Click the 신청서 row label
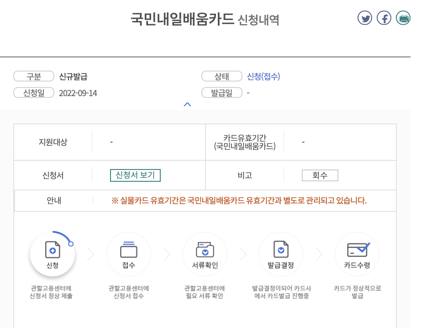 [53, 175]
